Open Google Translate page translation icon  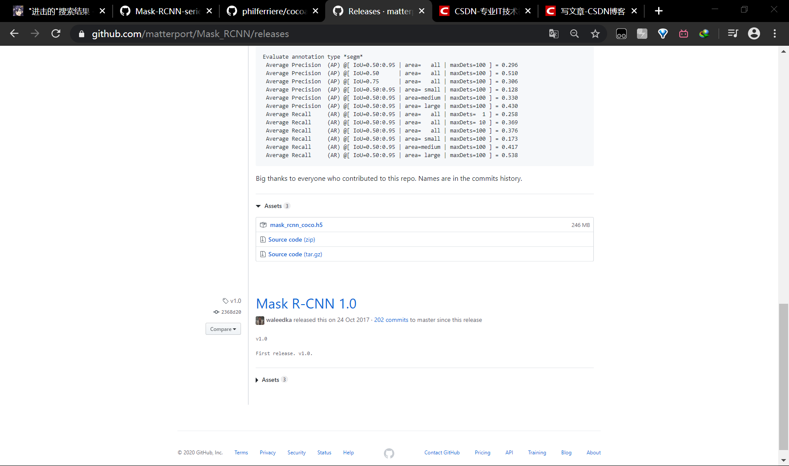point(553,34)
